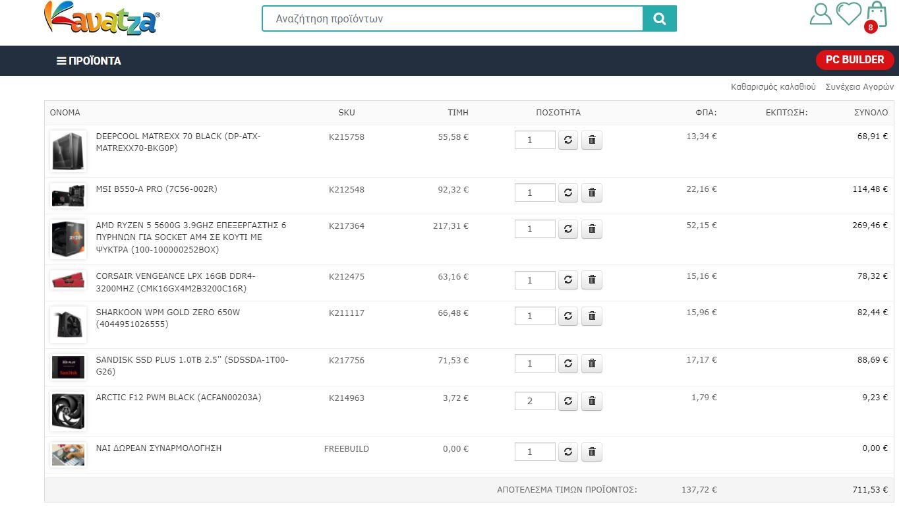Click the ΟΝΟΜΑ column header

coord(65,113)
